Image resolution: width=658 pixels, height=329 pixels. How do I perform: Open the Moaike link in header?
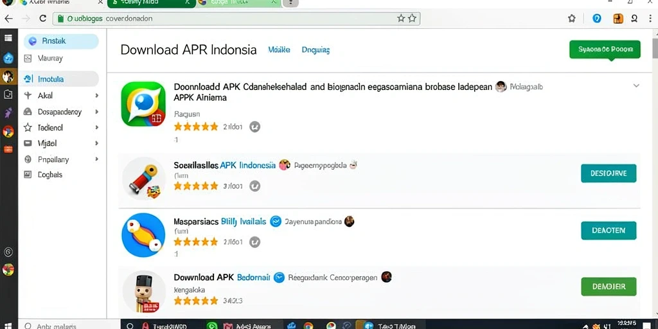[x=279, y=49]
